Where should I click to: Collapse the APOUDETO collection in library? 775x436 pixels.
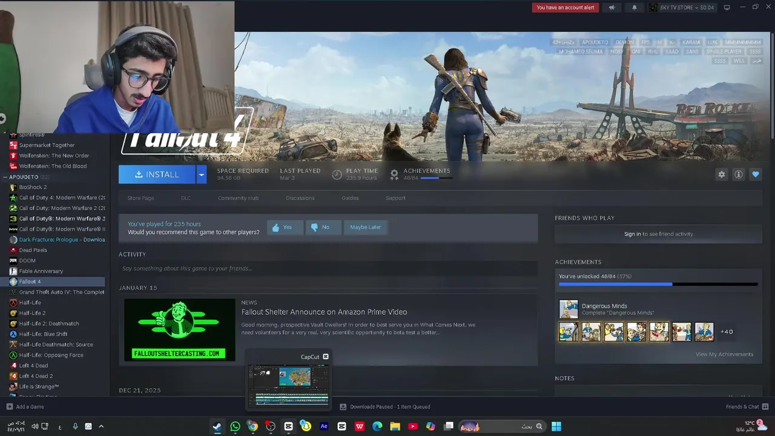point(5,177)
